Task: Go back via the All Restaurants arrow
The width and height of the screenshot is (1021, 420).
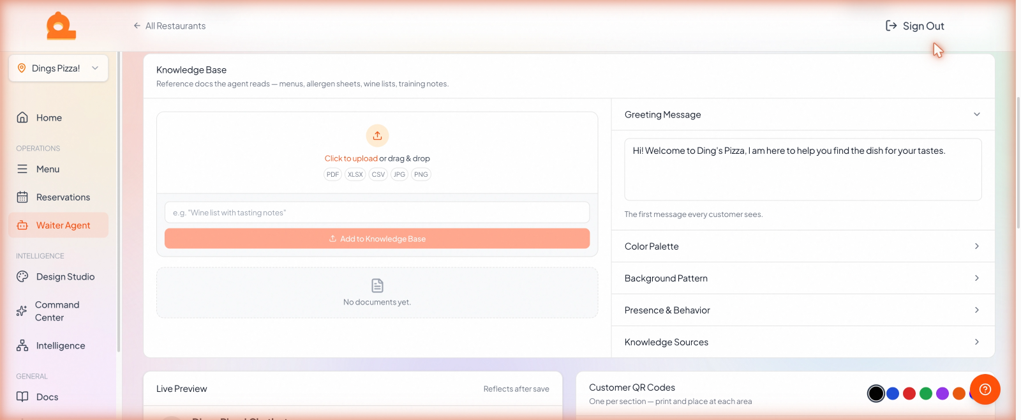Action: [x=137, y=26]
